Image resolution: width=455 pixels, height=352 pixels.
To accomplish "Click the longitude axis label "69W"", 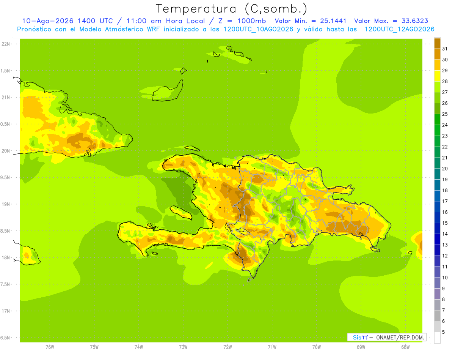I will 361,347.
